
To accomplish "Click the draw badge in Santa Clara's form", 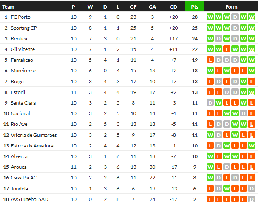I will [210, 103].
